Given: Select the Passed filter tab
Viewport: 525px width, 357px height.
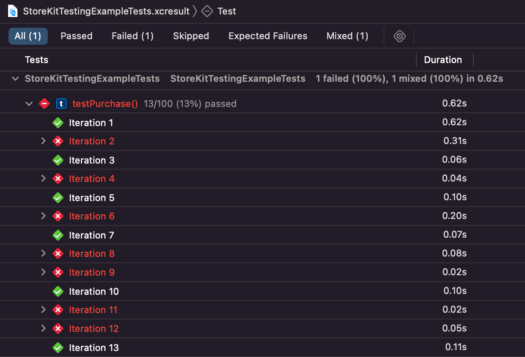Looking at the screenshot, I should point(76,36).
